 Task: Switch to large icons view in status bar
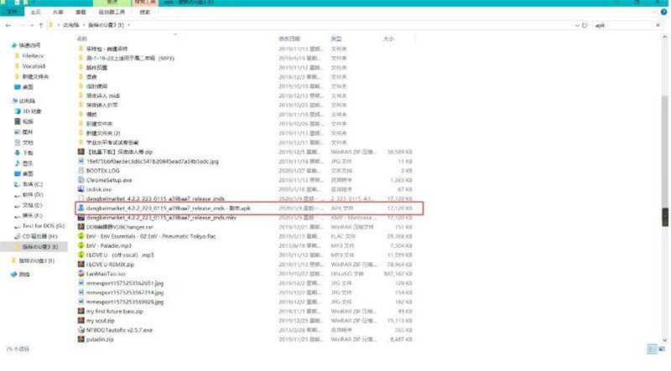pyautogui.click(x=662, y=349)
